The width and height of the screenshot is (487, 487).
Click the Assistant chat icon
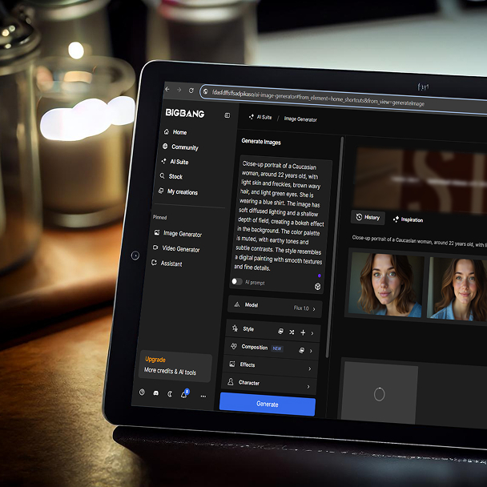coord(154,263)
